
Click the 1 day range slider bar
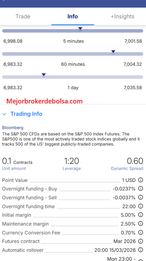[73, 77]
